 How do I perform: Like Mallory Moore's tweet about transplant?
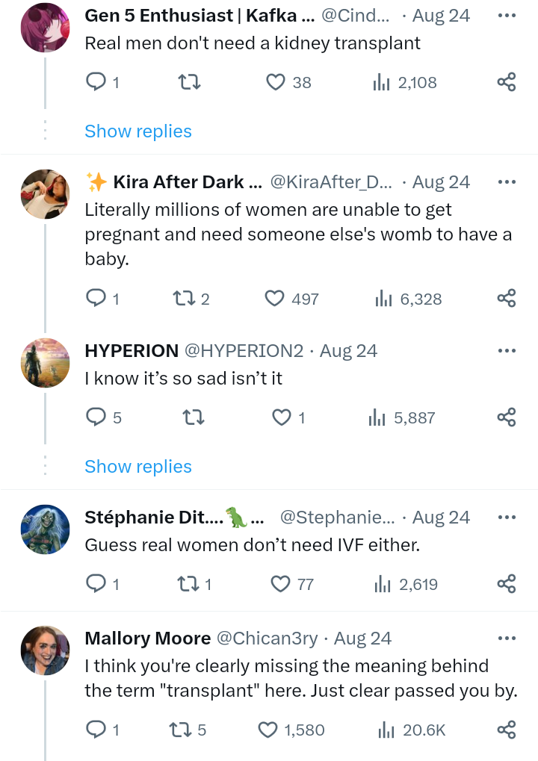click(x=268, y=730)
